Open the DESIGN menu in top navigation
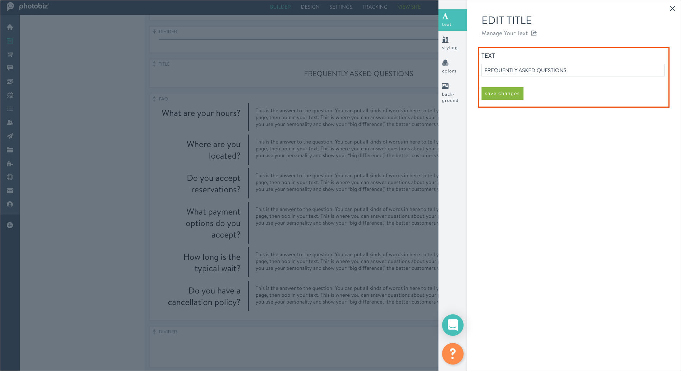The height and width of the screenshot is (371, 681). point(310,7)
